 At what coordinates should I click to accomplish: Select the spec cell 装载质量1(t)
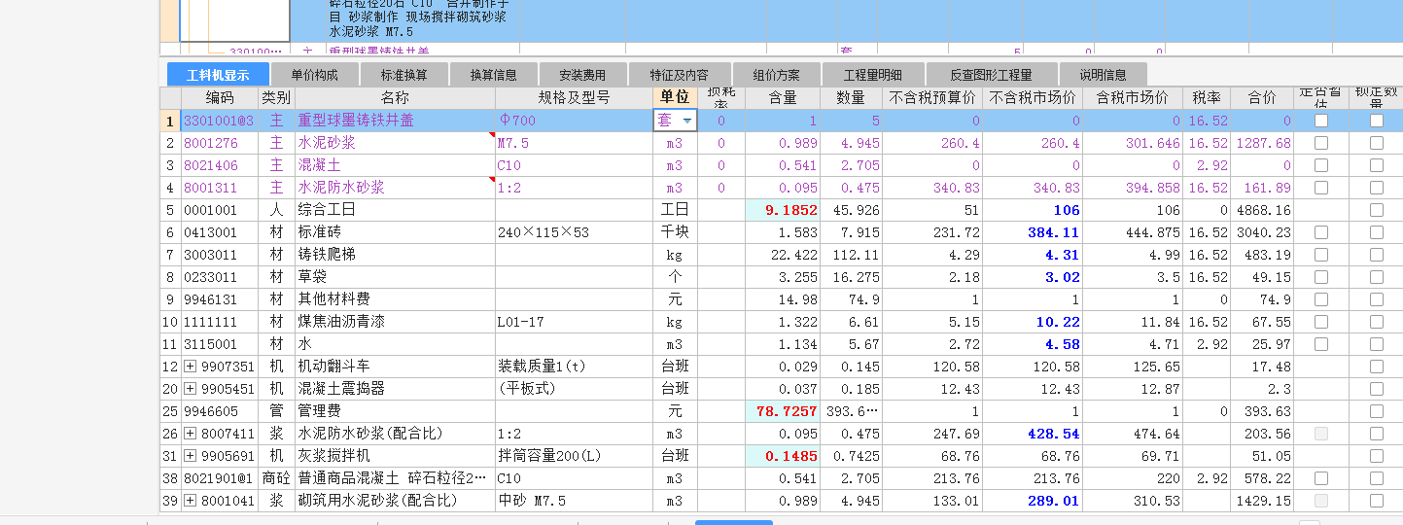pyautogui.click(x=574, y=367)
